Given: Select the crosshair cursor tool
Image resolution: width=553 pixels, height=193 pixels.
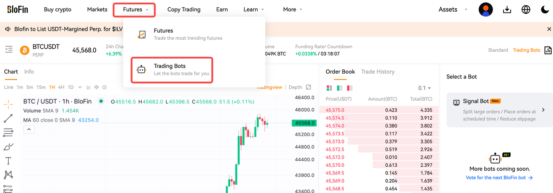Looking at the screenshot, I should coord(8,104).
